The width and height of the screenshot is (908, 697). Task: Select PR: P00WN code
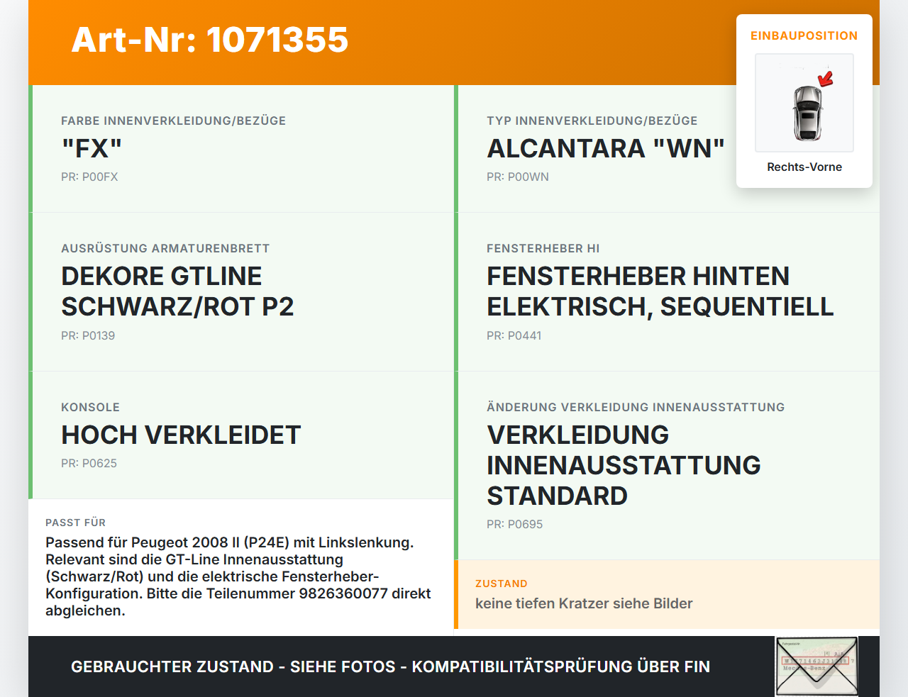518,177
